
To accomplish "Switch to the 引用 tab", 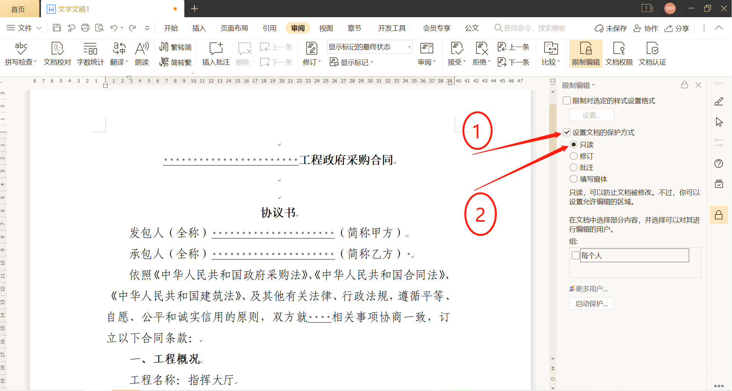I will click(269, 28).
